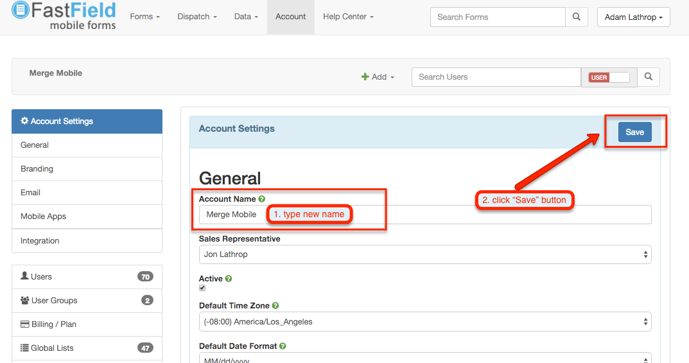The width and height of the screenshot is (689, 363).
Task: Open the Sales Representative dropdown
Action: point(424,254)
